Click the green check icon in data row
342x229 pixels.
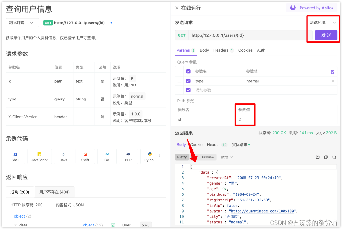[x=113, y=225]
